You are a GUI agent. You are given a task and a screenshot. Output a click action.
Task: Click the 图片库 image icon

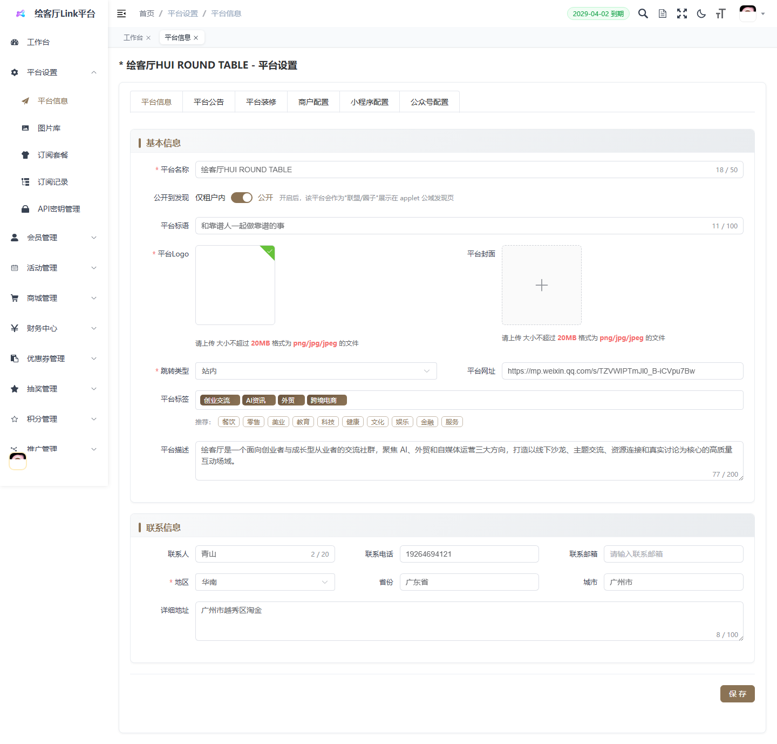(x=25, y=128)
